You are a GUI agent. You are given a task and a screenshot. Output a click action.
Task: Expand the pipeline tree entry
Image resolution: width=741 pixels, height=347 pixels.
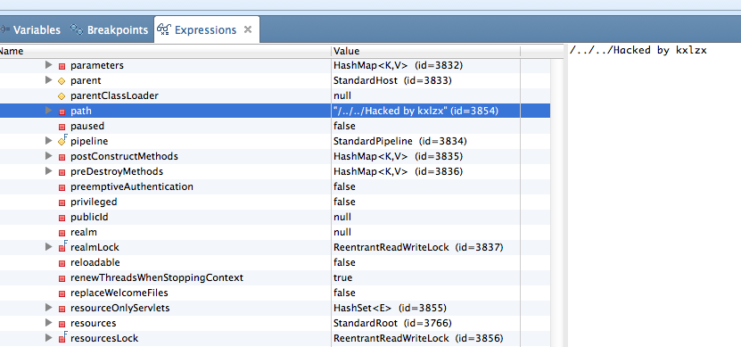pyautogui.click(x=48, y=141)
